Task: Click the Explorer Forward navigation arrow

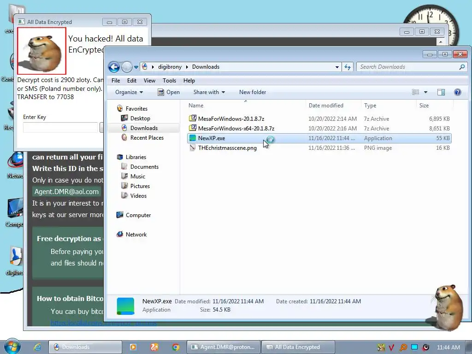Action: [x=127, y=67]
